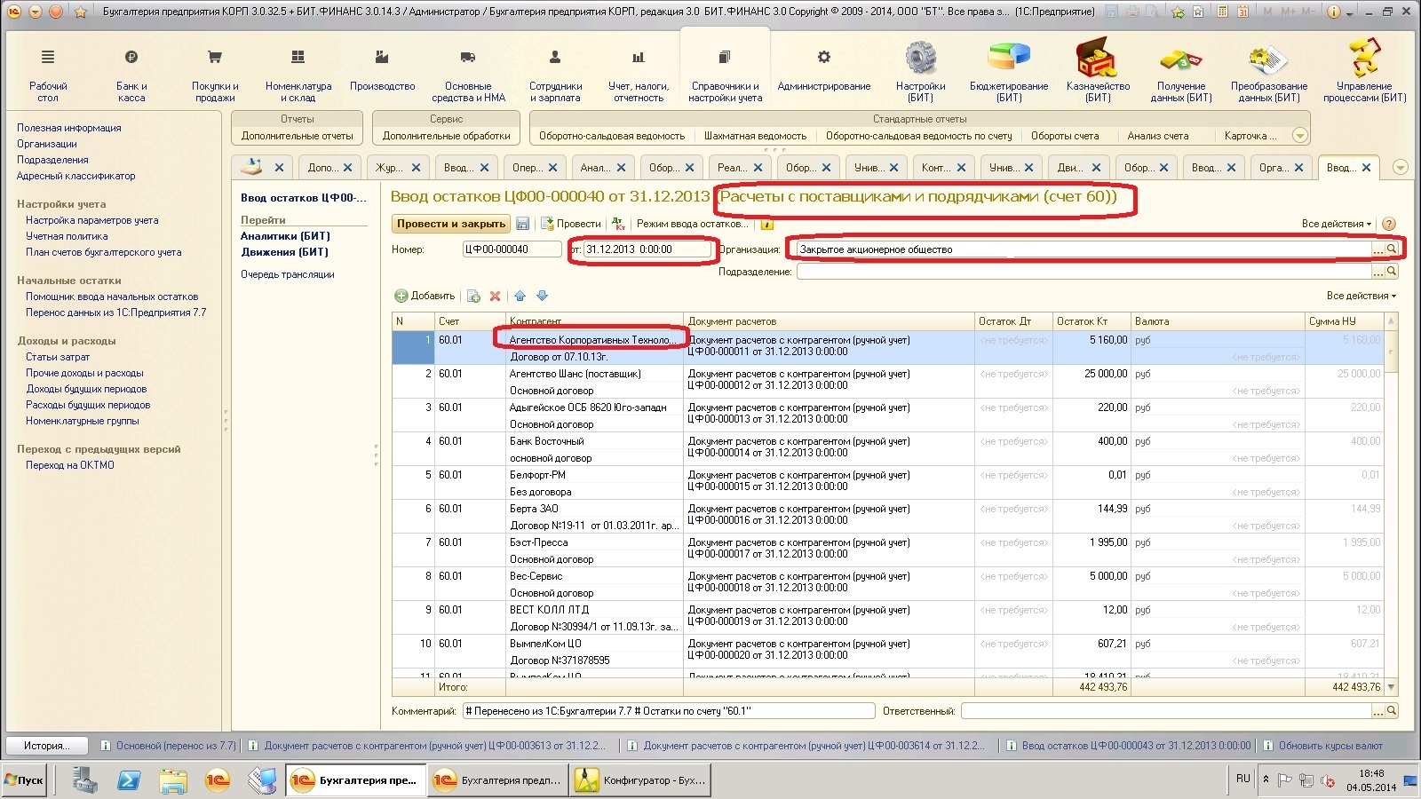Expand the standard reports panel arrow
Image resolution: width=1421 pixels, height=799 pixels.
point(1299,136)
